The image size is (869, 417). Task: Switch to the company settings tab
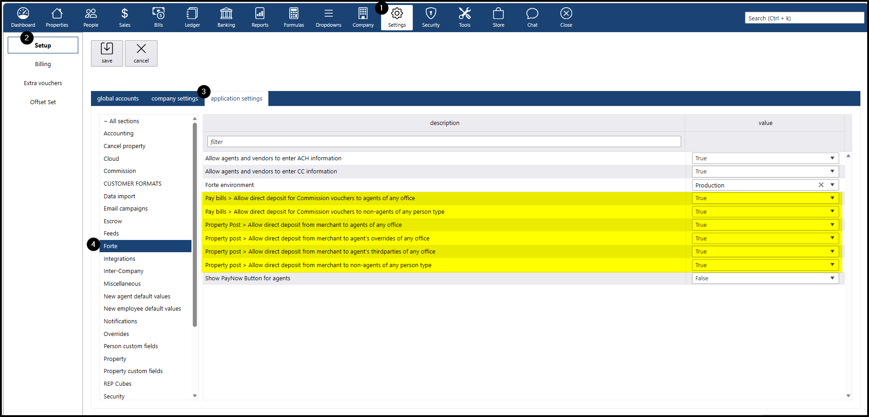(x=174, y=99)
